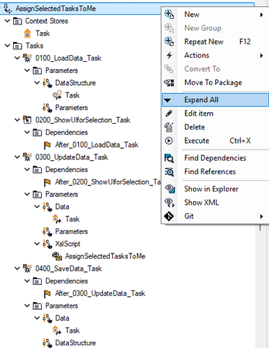The width and height of the screenshot is (269, 348).
Task: Click the 0300_UpdateData_Task gear icon
Action: tap(27, 157)
